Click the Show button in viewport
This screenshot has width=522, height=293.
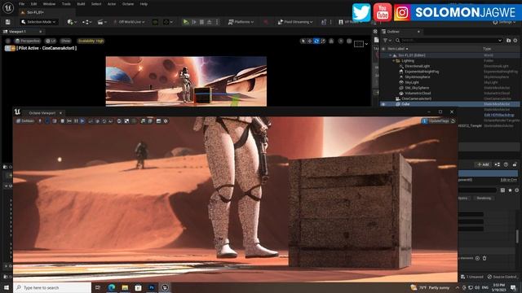click(x=65, y=41)
